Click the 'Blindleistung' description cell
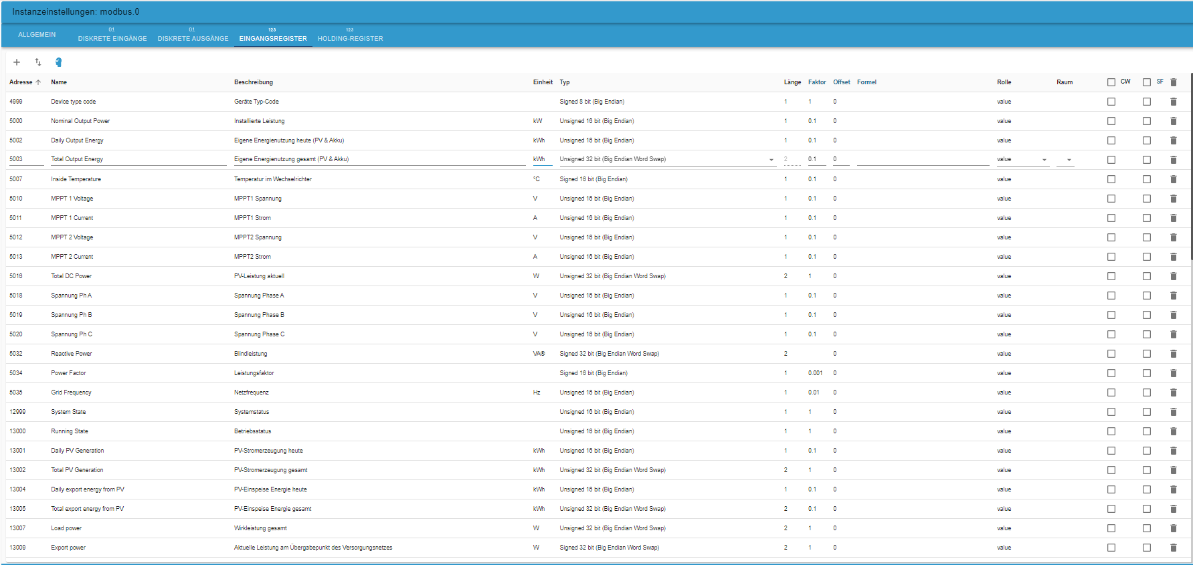The width and height of the screenshot is (1193, 565). click(x=250, y=354)
